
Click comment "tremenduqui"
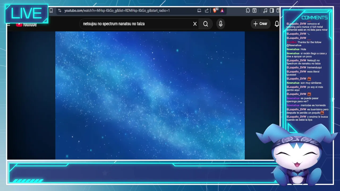tap(314, 67)
